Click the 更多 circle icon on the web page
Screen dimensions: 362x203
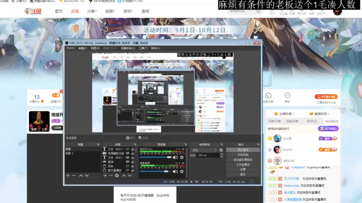coord(287,96)
